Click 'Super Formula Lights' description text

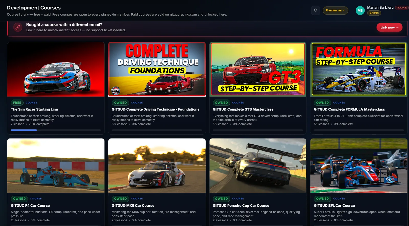[x=357, y=214]
